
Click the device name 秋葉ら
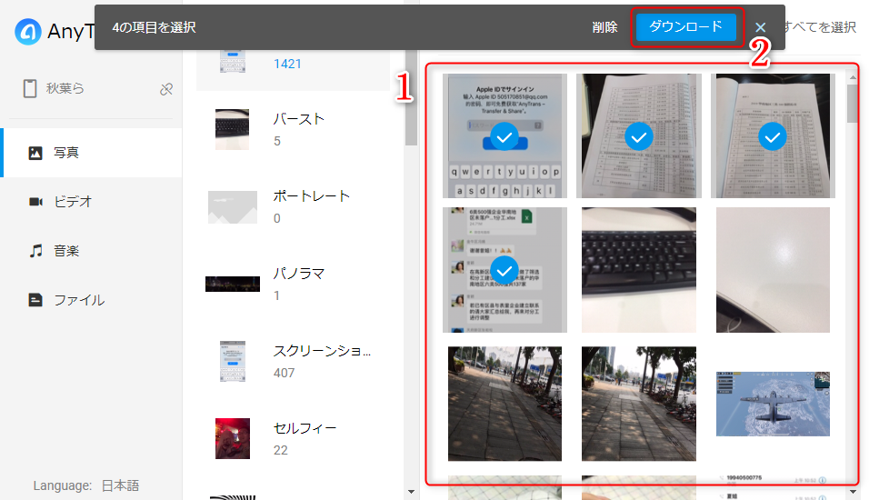coord(65,88)
